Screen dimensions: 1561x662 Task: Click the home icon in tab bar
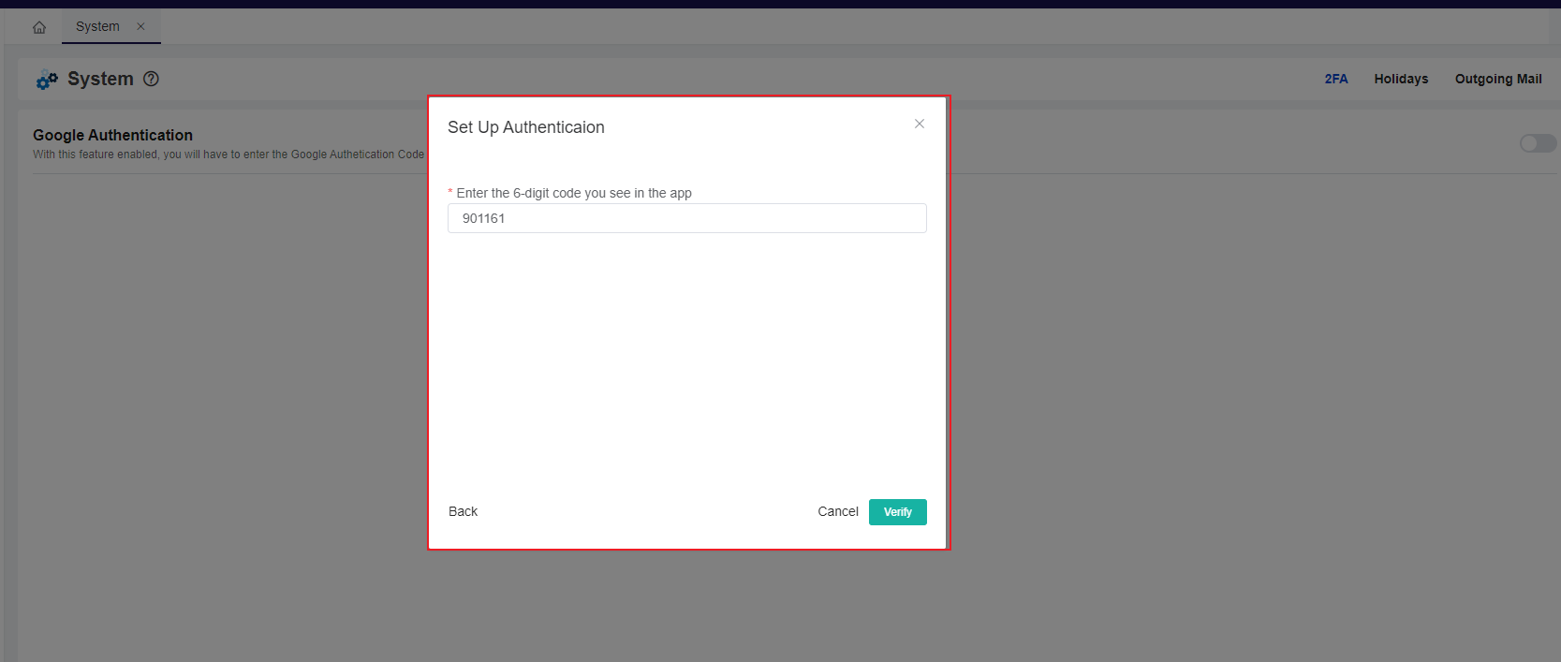pos(39,27)
